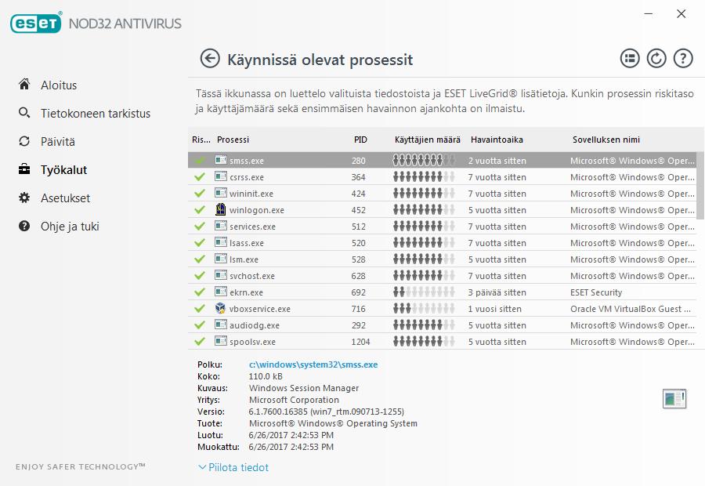The height and width of the screenshot is (486, 705).
Task: Click the audiodg.exe file icon
Action: click(x=221, y=325)
